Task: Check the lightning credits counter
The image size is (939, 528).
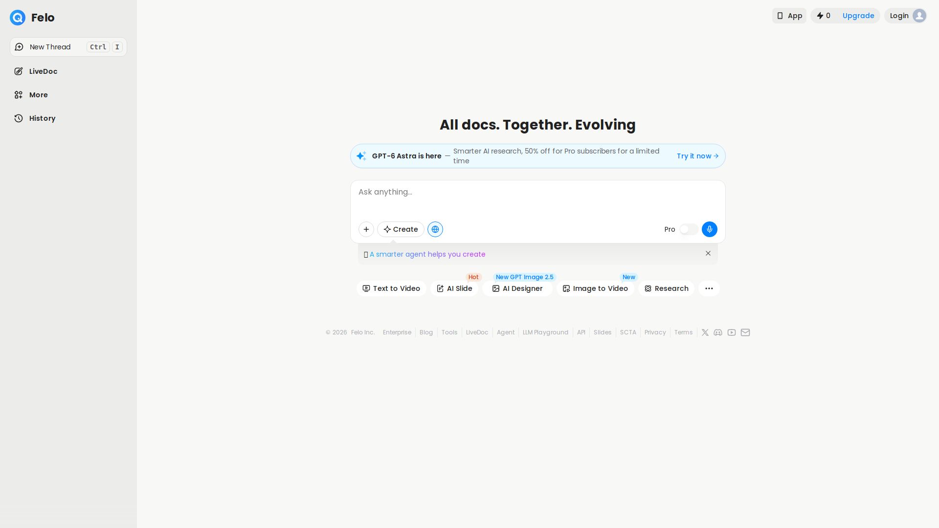Action: 824,16
